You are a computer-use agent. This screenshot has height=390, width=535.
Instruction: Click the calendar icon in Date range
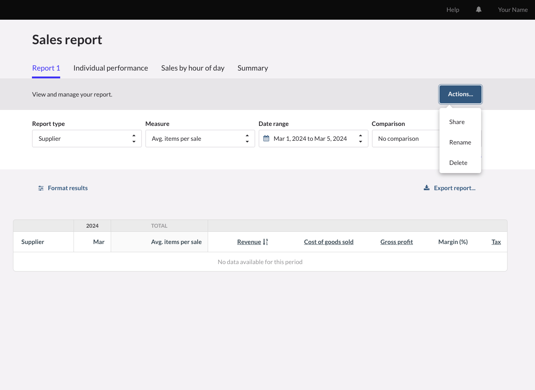click(x=266, y=139)
